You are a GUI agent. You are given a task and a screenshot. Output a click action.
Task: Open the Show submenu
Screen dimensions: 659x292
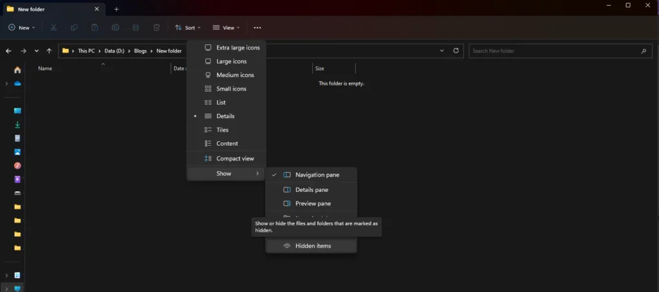tap(226, 173)
